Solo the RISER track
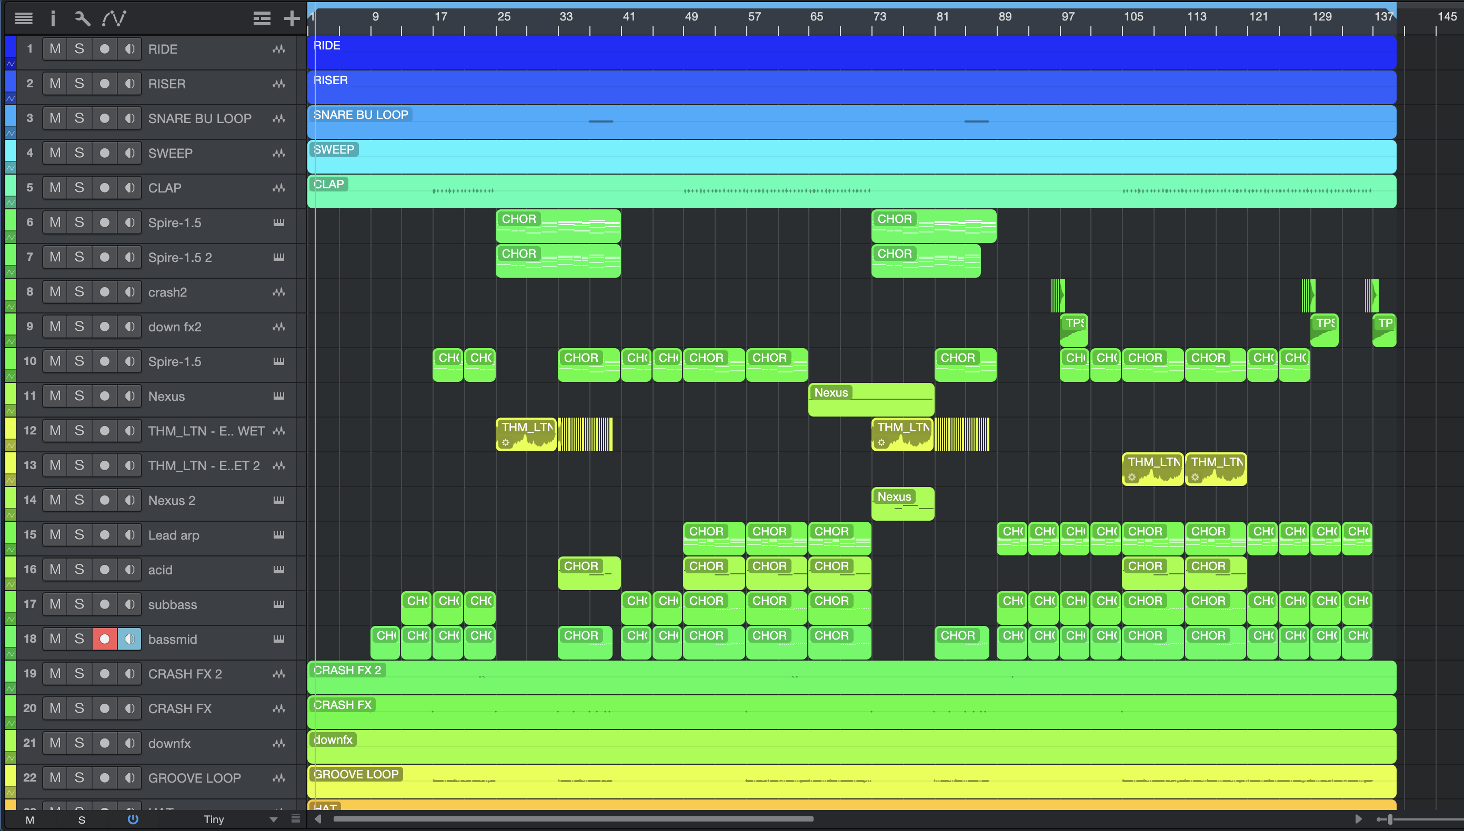 [79, 84]
